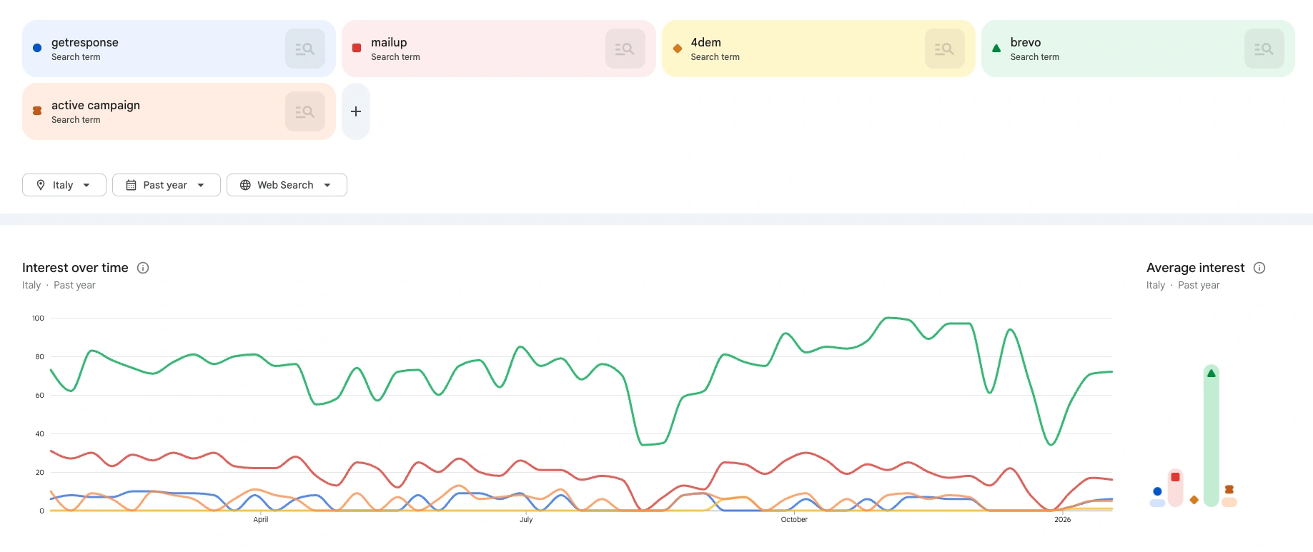Click the blue dot on getresponse card
Viewport: 1313px width, 552px height.
tap(37, 48)
